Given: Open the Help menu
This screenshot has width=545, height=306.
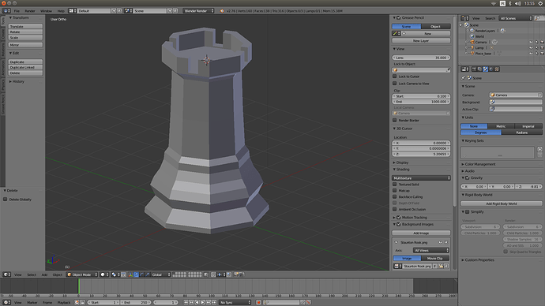Looking at the screenshot, I should pyautogui.click(x=61, y=11).
